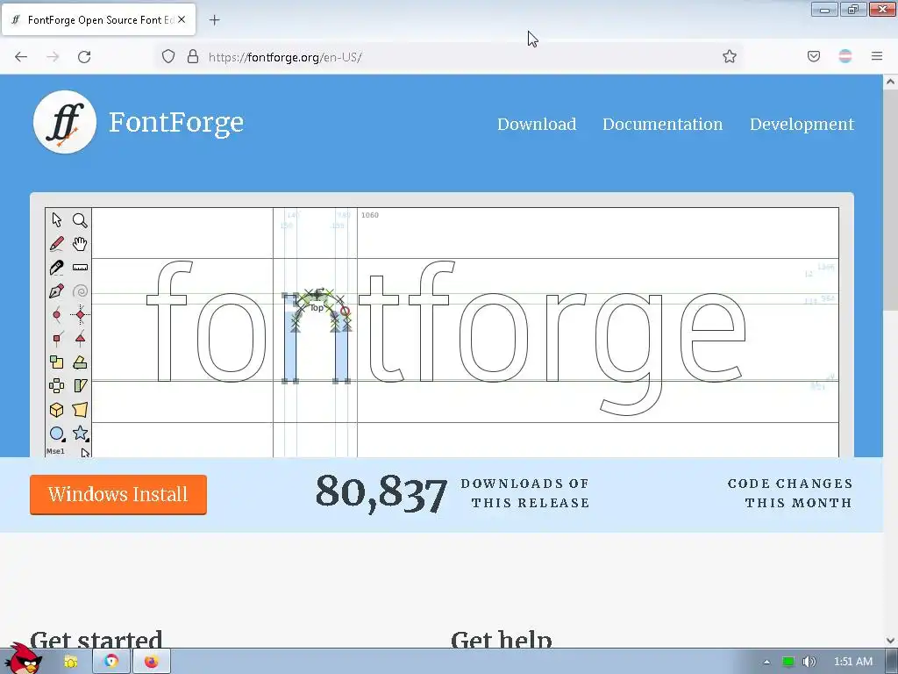Open the Documentation nav link
This screenshot has height=674, width=898.
(663, 124)
